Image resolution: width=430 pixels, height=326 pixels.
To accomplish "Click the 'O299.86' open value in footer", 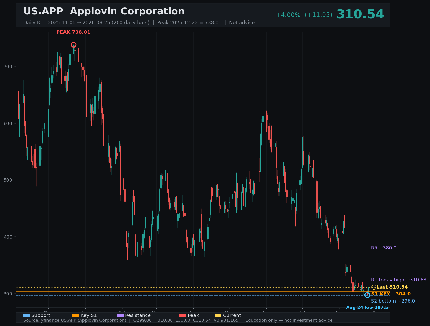I will (x=142, y=320).
